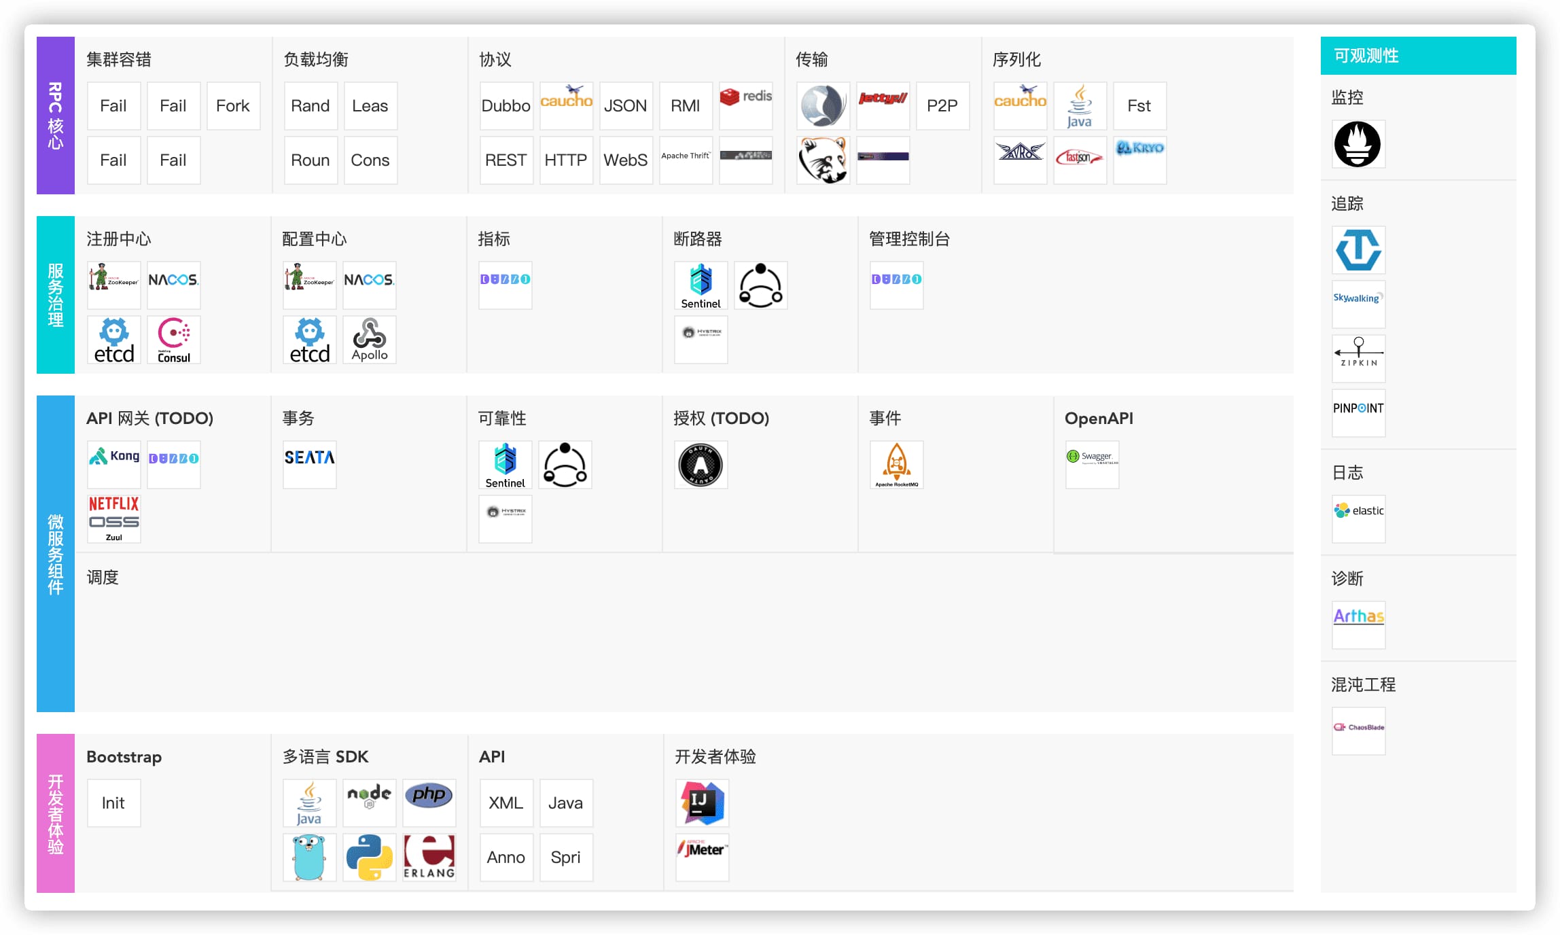
Task: Select the Netflix OSS Zuul logo
Action: [x=114, y=519]
